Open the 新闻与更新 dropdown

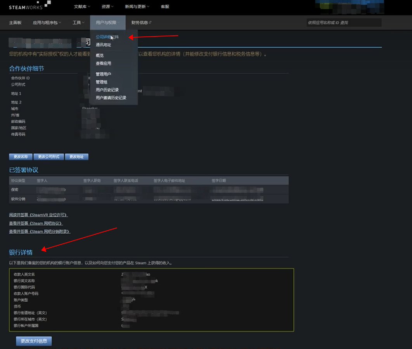135,7
